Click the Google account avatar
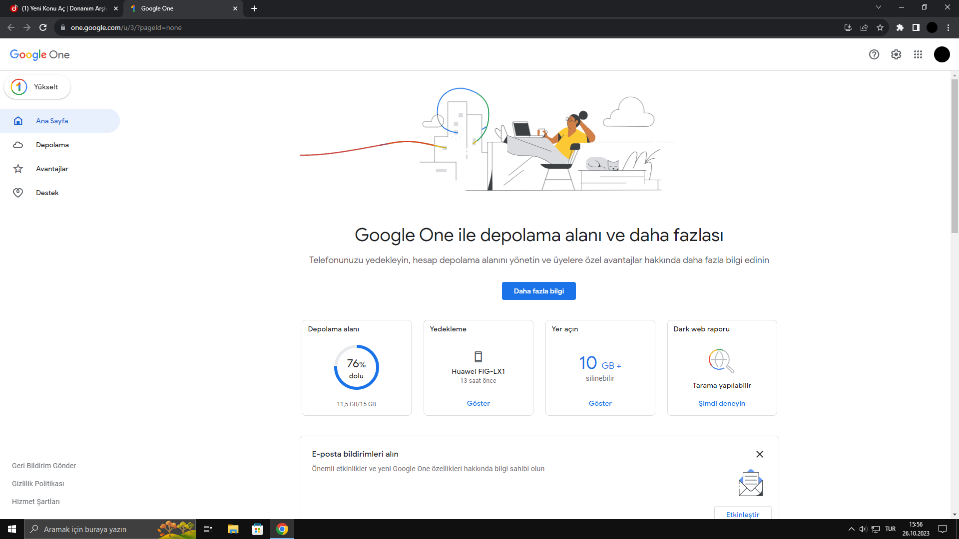Image resolution: width=959 pixels, height=539 pixels. click(x=942, y=54)
